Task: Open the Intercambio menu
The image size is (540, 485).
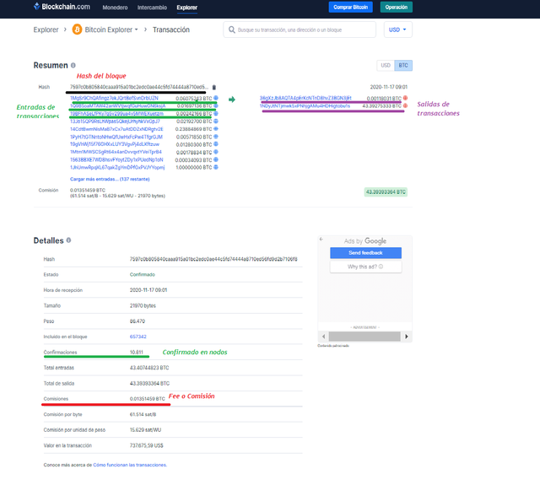Action: (152, 8)
